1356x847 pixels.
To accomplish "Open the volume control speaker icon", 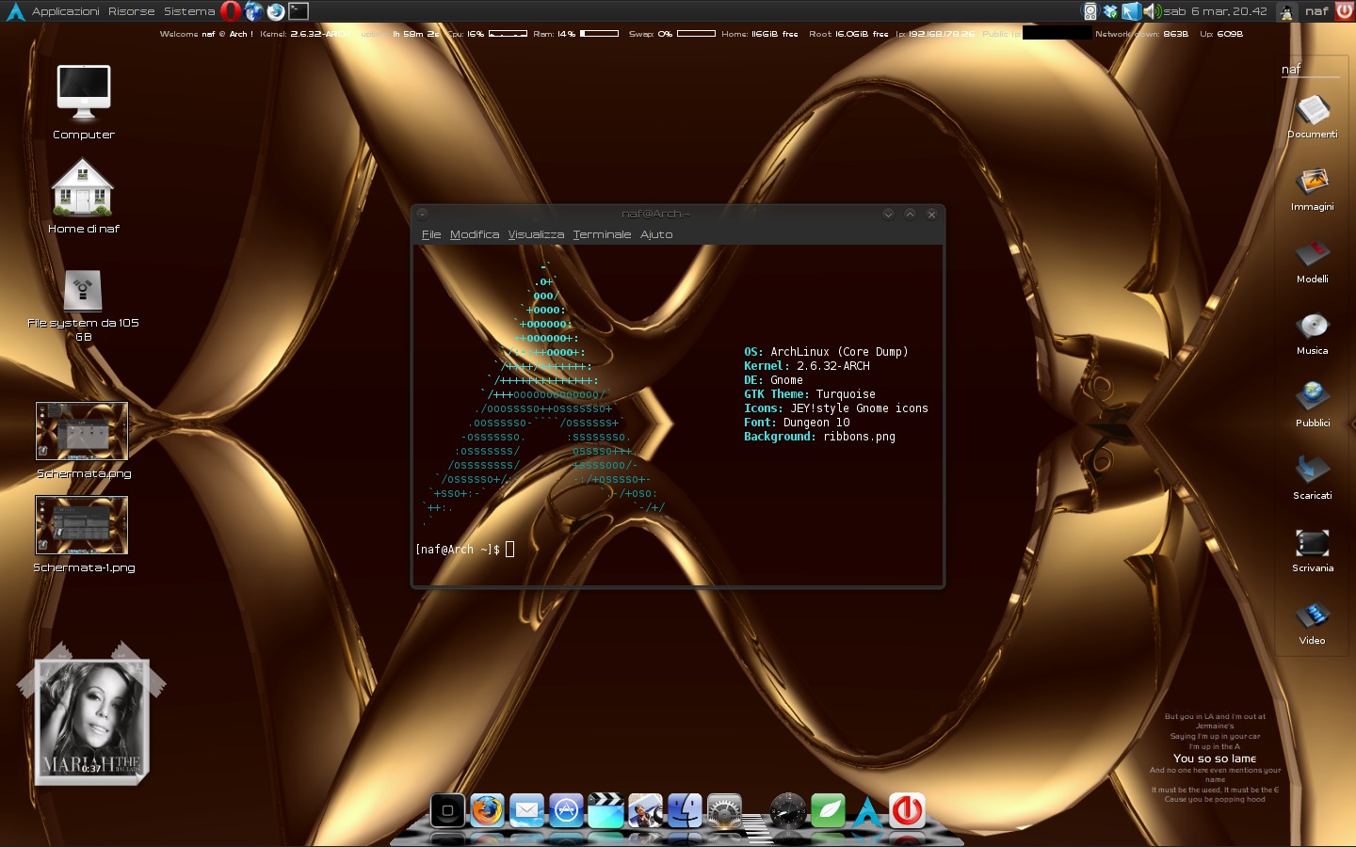I will pyautogui.click(x=1152, y=11).
